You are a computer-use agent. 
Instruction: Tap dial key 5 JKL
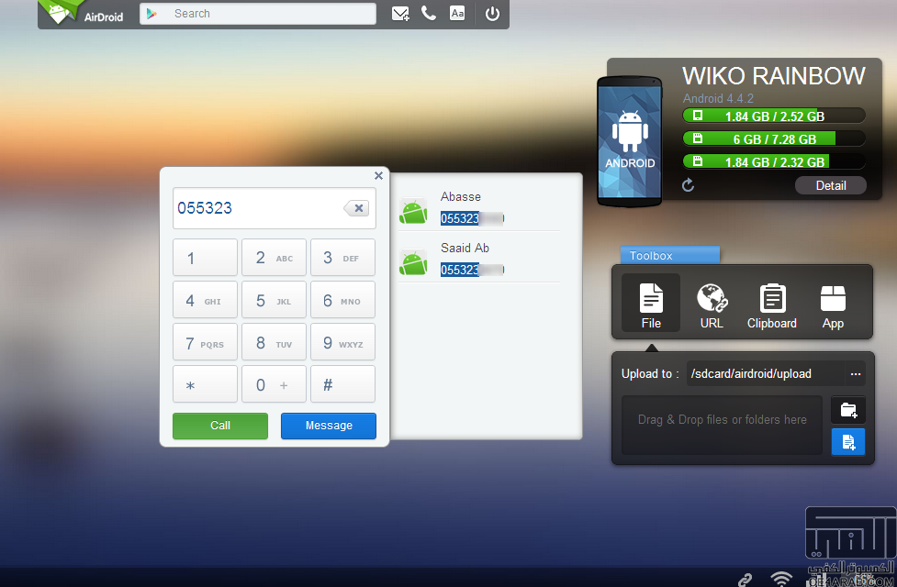coord(274,300)
